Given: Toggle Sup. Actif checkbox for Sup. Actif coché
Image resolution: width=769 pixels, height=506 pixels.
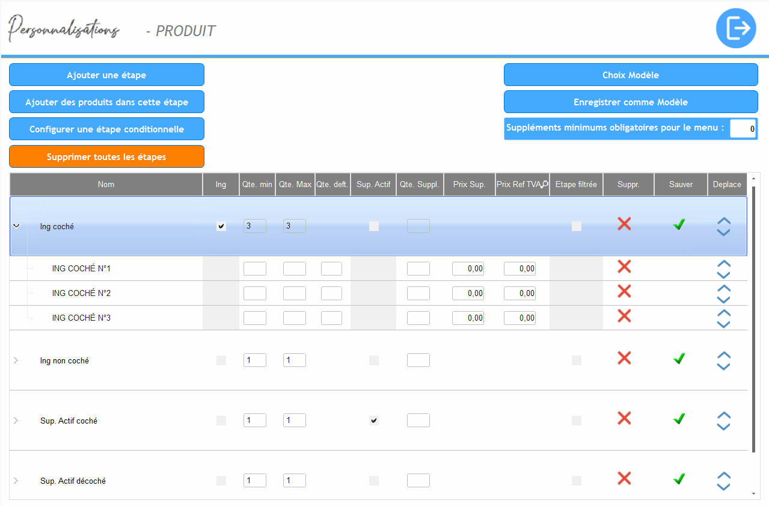Looking at the screenshot, I should coord(373,421).
